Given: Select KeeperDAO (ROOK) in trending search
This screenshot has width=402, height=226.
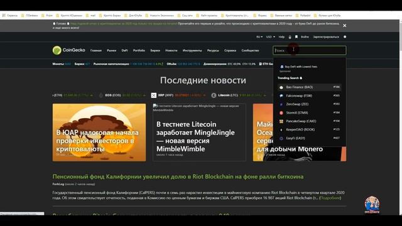Looking at the screenshot, I should tap(310, 129).
